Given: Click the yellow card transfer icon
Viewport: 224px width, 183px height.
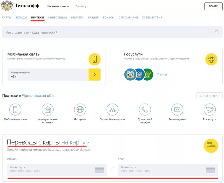Looking at the screenshot, I should point(211,146).
